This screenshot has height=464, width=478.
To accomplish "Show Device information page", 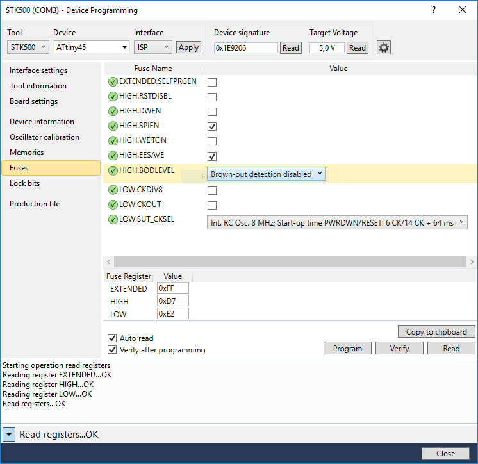I will coord(42,122).
